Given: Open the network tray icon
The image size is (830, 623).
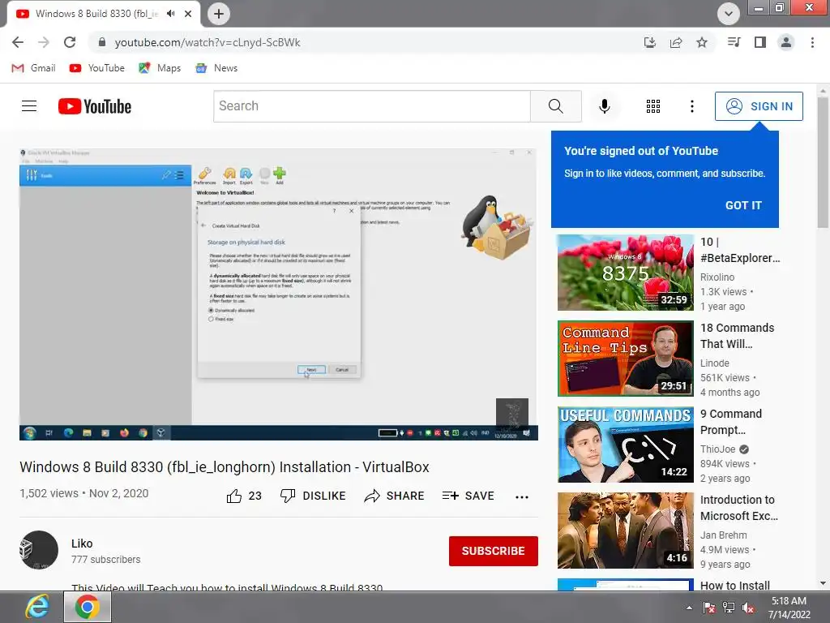Looking at the screenshot, I should [x=729, y=608].
